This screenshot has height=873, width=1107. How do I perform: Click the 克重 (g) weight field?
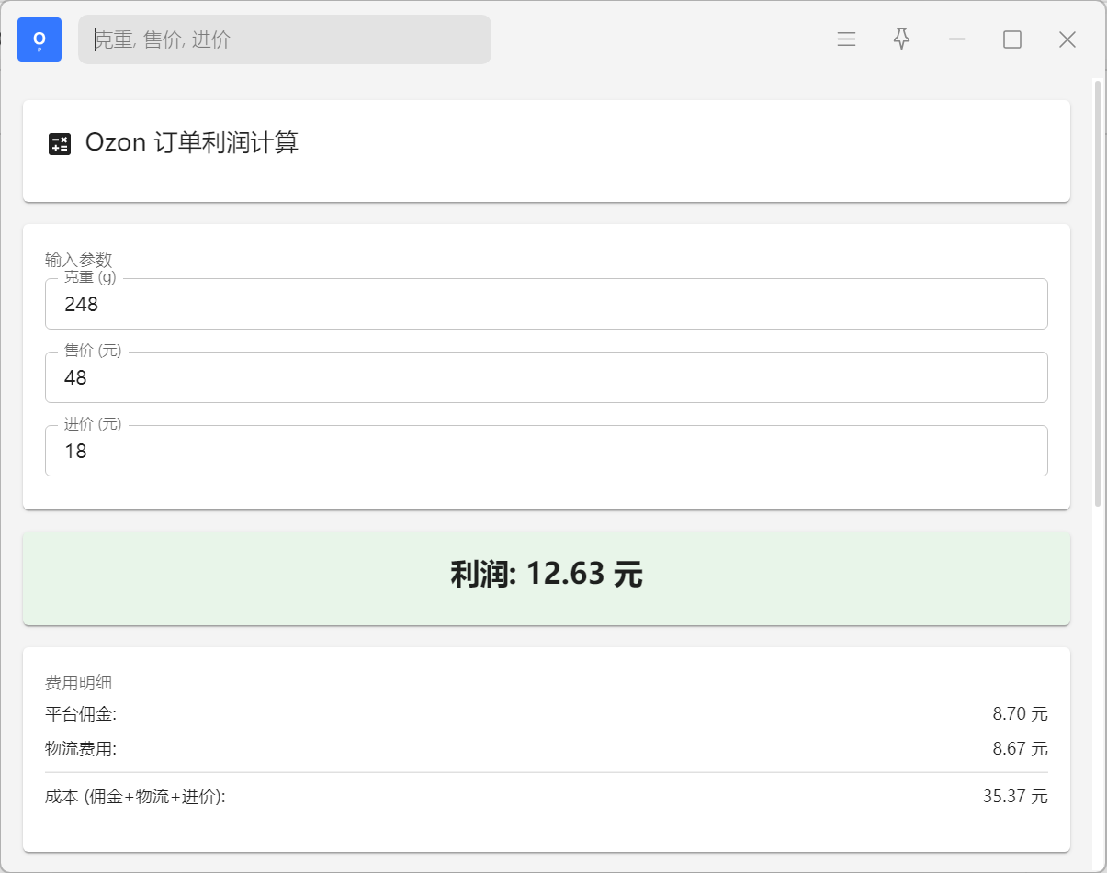546,304
